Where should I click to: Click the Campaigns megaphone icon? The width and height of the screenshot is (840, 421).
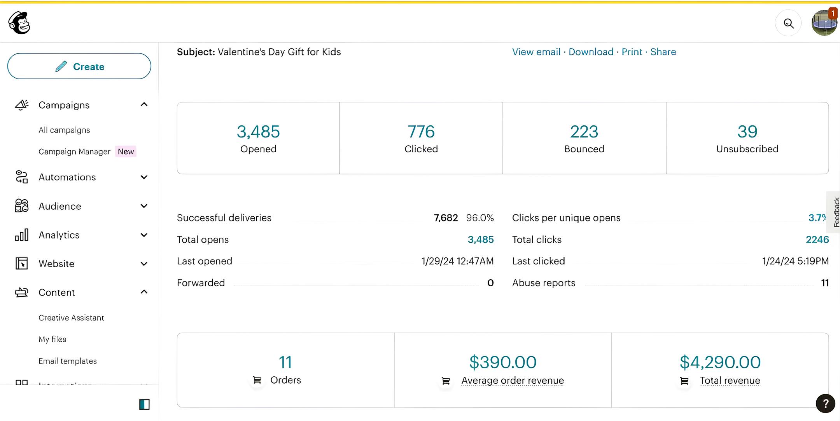click(22, 105)
